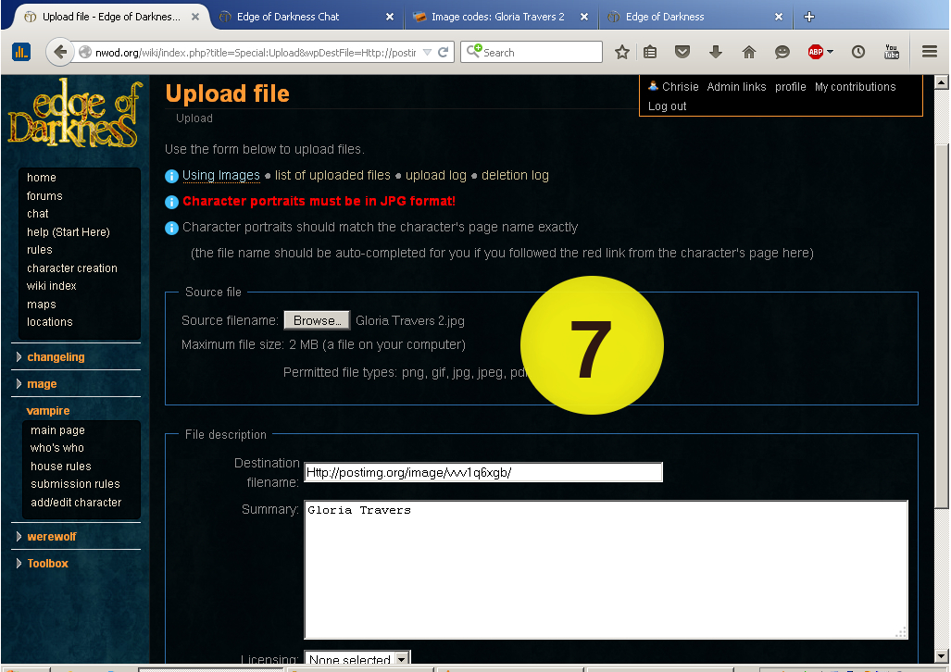Screen dimensions: 951x672
Task: Click the page's vertical scrollbar
Action: click(942, 324)
